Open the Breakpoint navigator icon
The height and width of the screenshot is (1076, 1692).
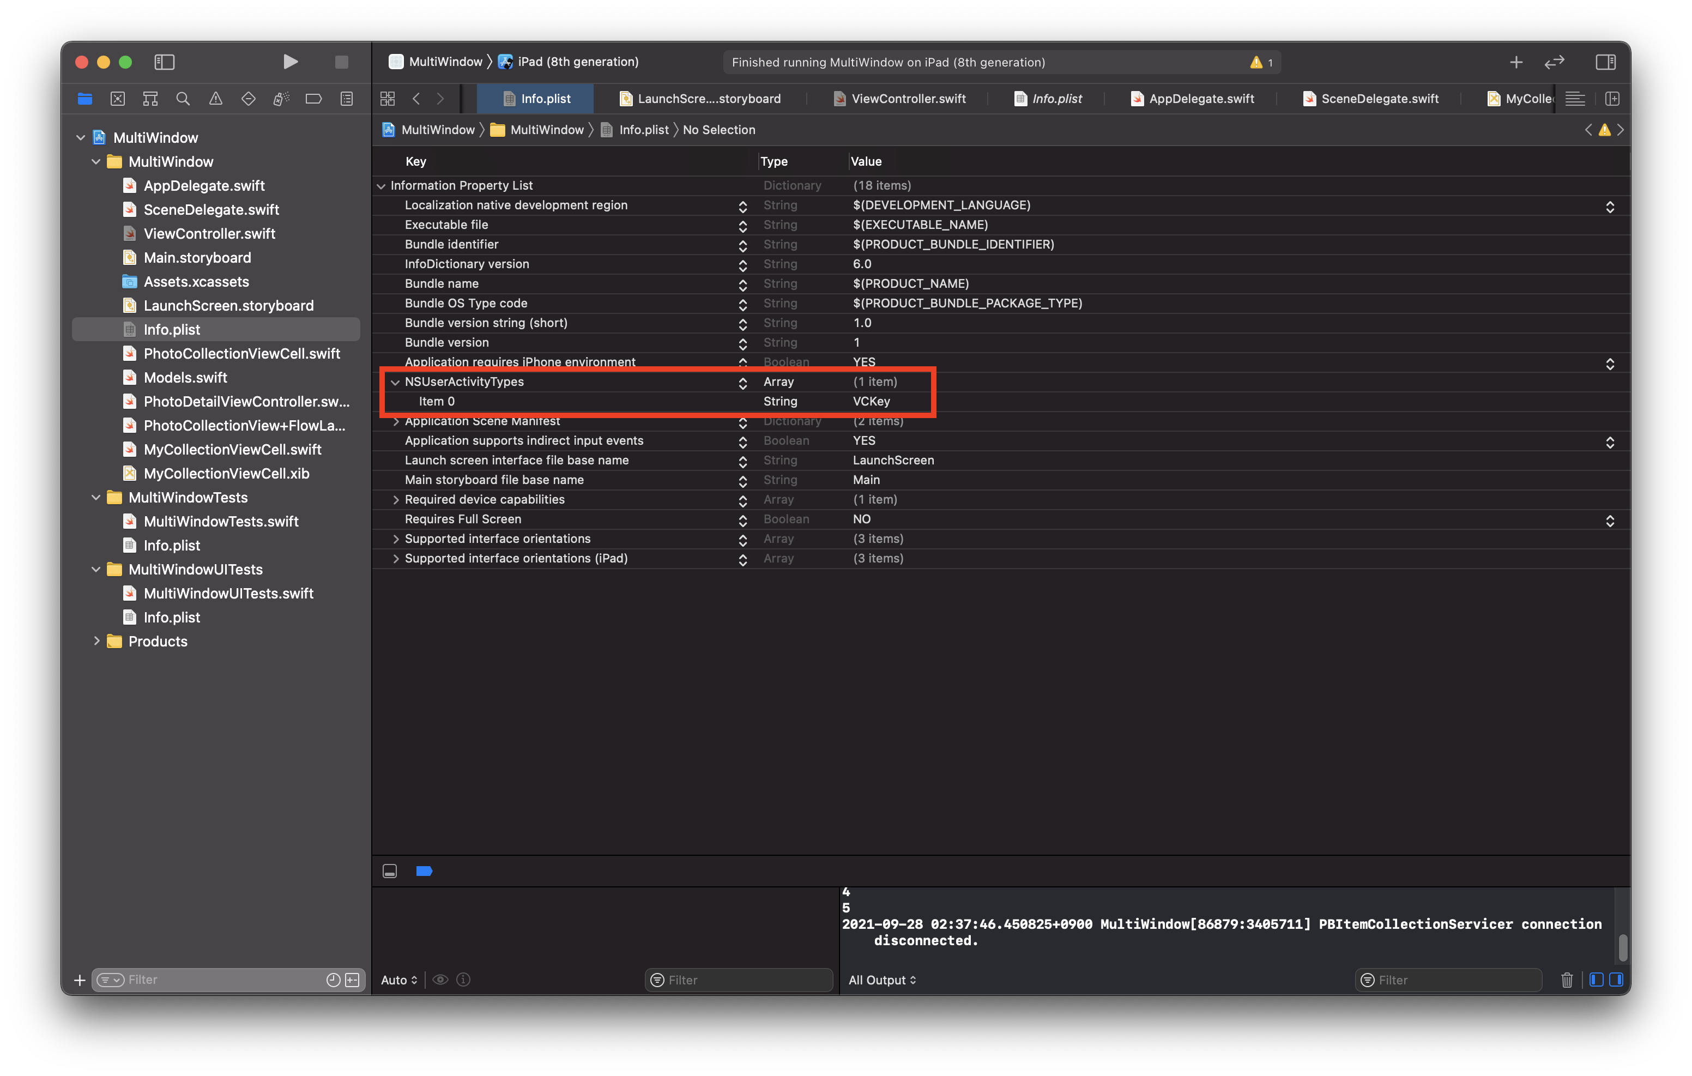tap(313, 99)
